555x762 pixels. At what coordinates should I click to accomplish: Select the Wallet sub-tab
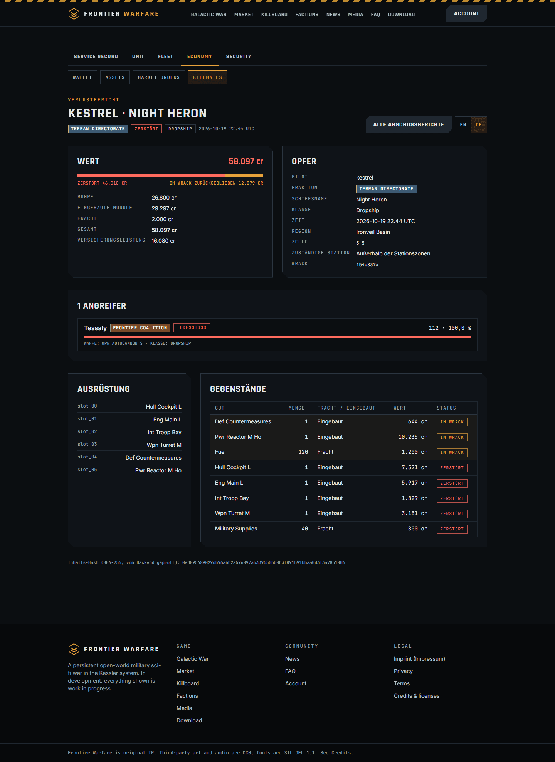pyautogui.click(x=82, y=77)
